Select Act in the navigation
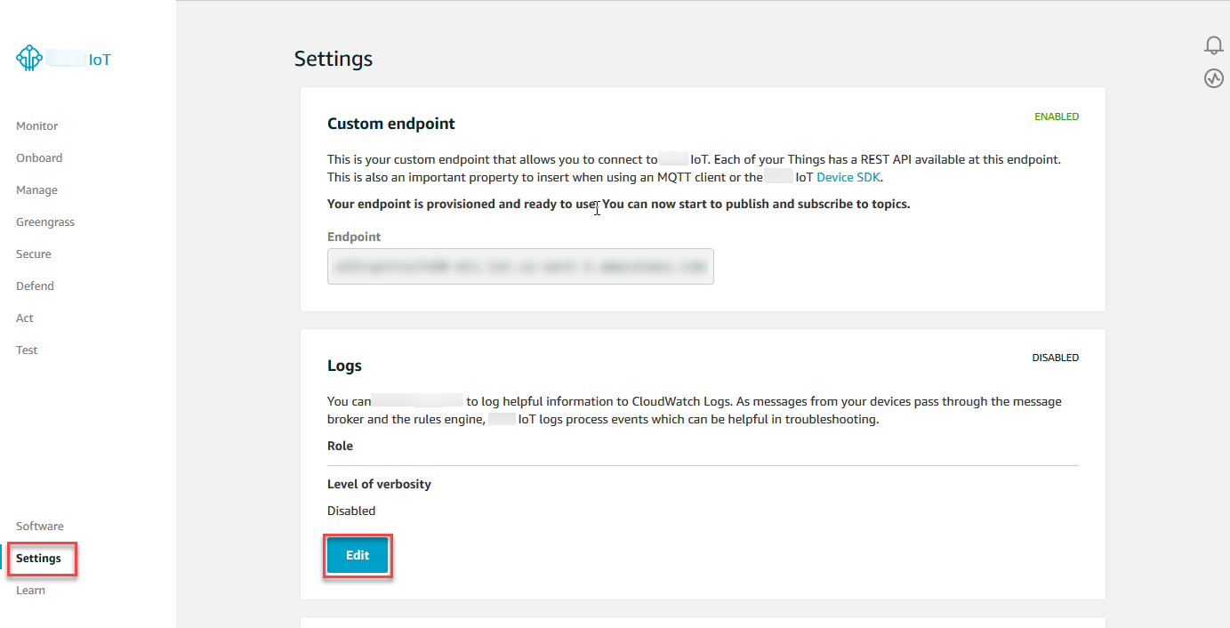This screenshot has height=628, width=1230. (25, 318)
